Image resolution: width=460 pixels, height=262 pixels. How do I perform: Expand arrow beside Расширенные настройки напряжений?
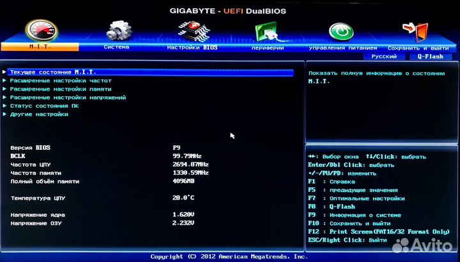[x=4, y=97]
